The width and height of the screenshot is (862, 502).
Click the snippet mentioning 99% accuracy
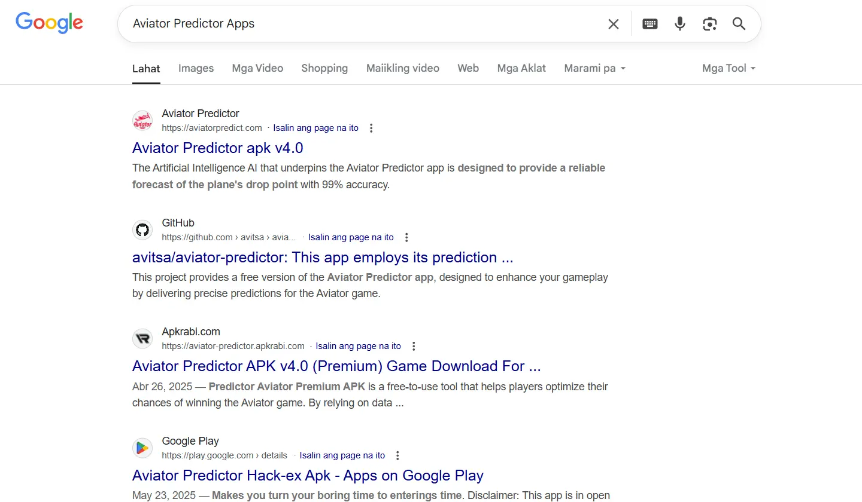click(x=369, y=176)
